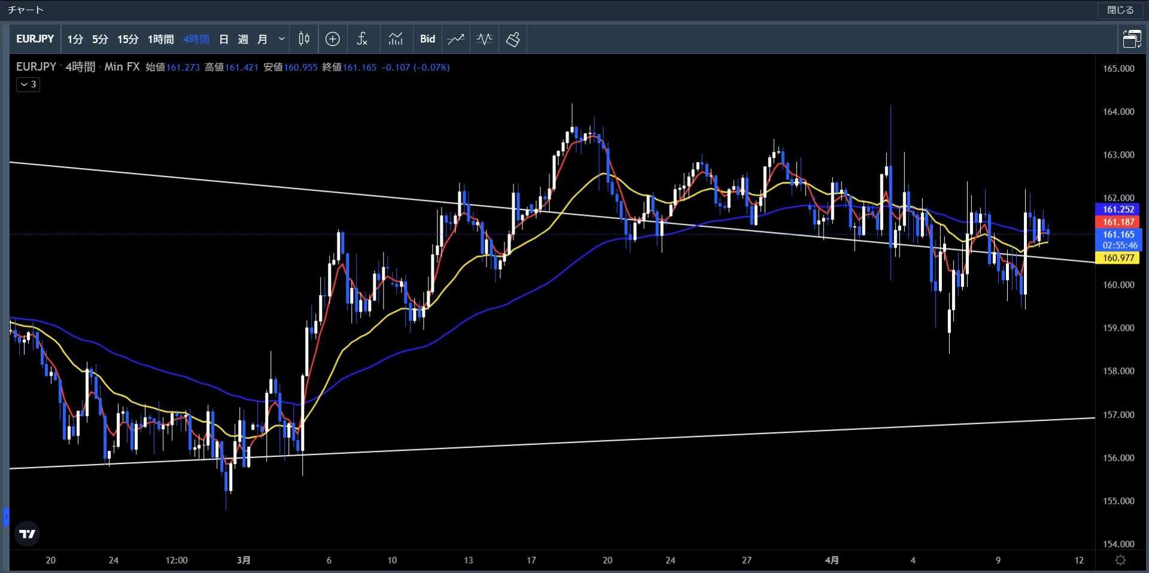Click the 165.000 price scale label
The height and width of the screenshot is (573, 1149).
tap(1118, 68)
